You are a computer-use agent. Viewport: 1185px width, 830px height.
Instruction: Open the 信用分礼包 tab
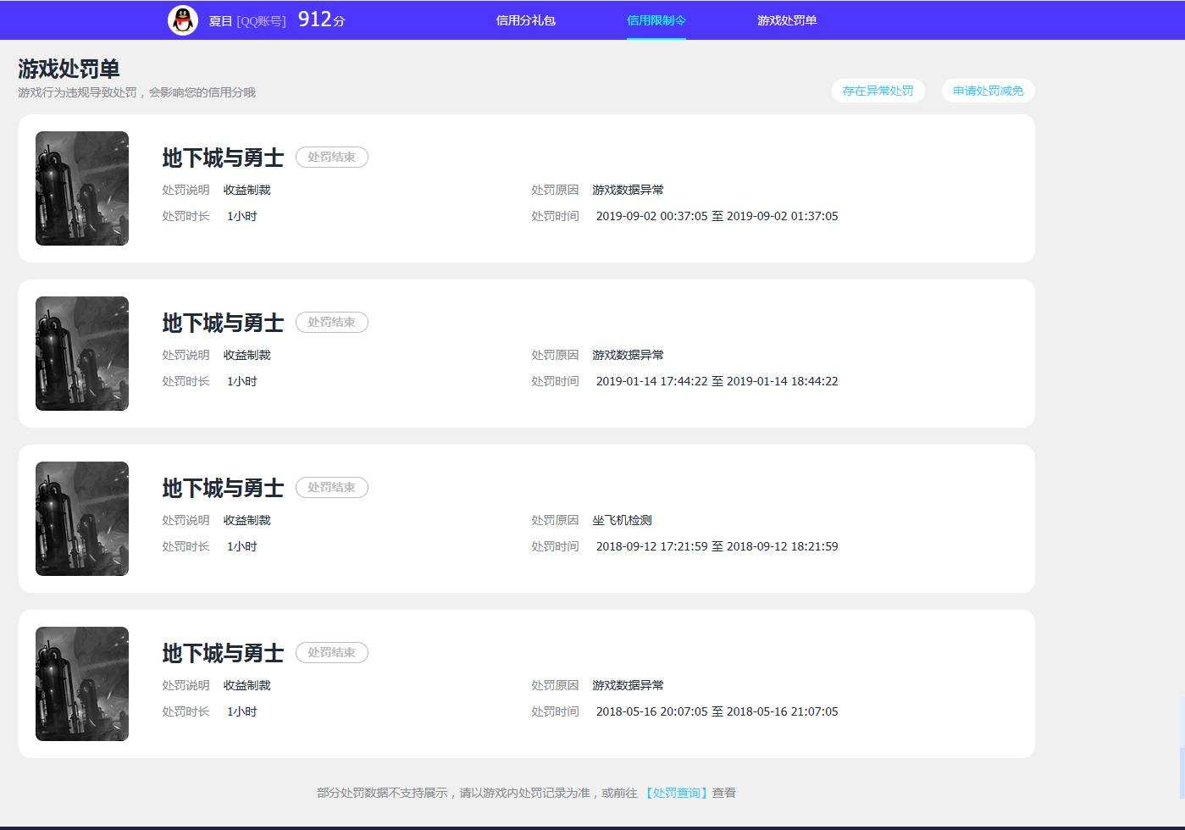click(525, 20)
